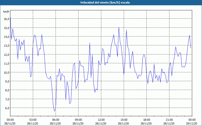202x126 pixels.
Task: Click the '12,0' y-axis value
Action: [x=7, y=55]
